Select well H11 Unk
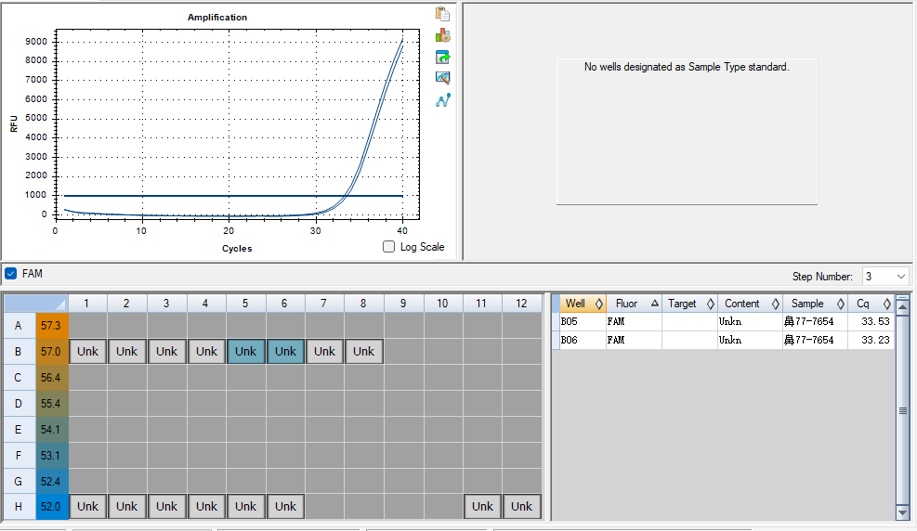The image size is (917, 531). (x=482, y=507)
